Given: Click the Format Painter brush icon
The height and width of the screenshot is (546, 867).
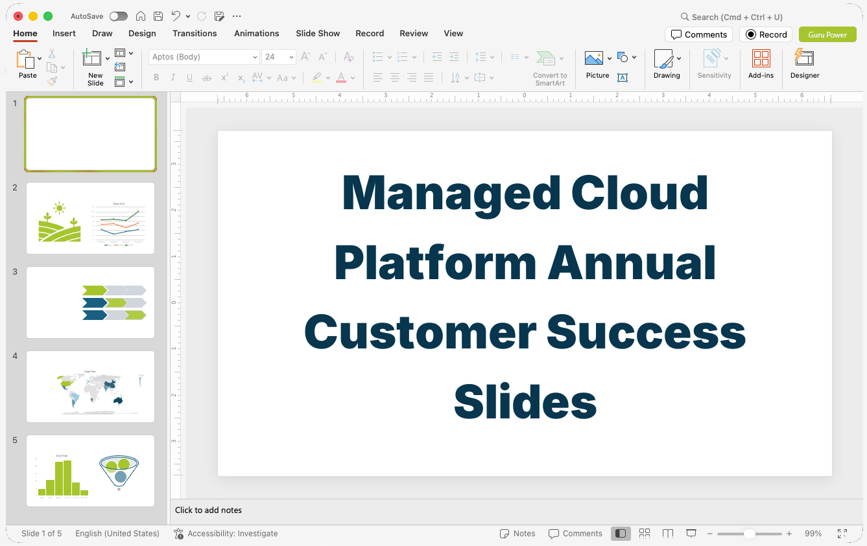Looking at the screenshot, I should 52,81.
